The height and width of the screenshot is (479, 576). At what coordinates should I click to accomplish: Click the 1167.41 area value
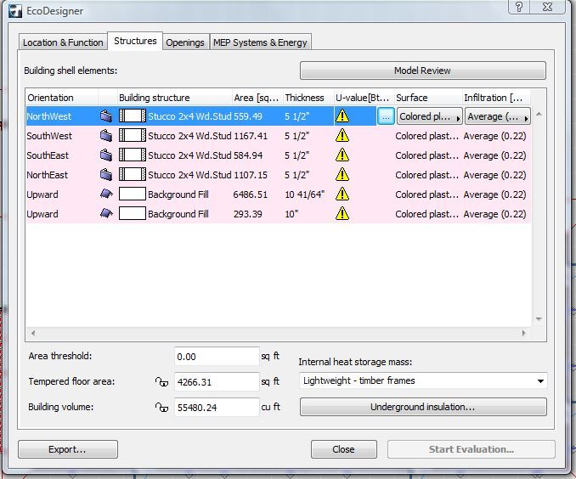coord(251,136)
